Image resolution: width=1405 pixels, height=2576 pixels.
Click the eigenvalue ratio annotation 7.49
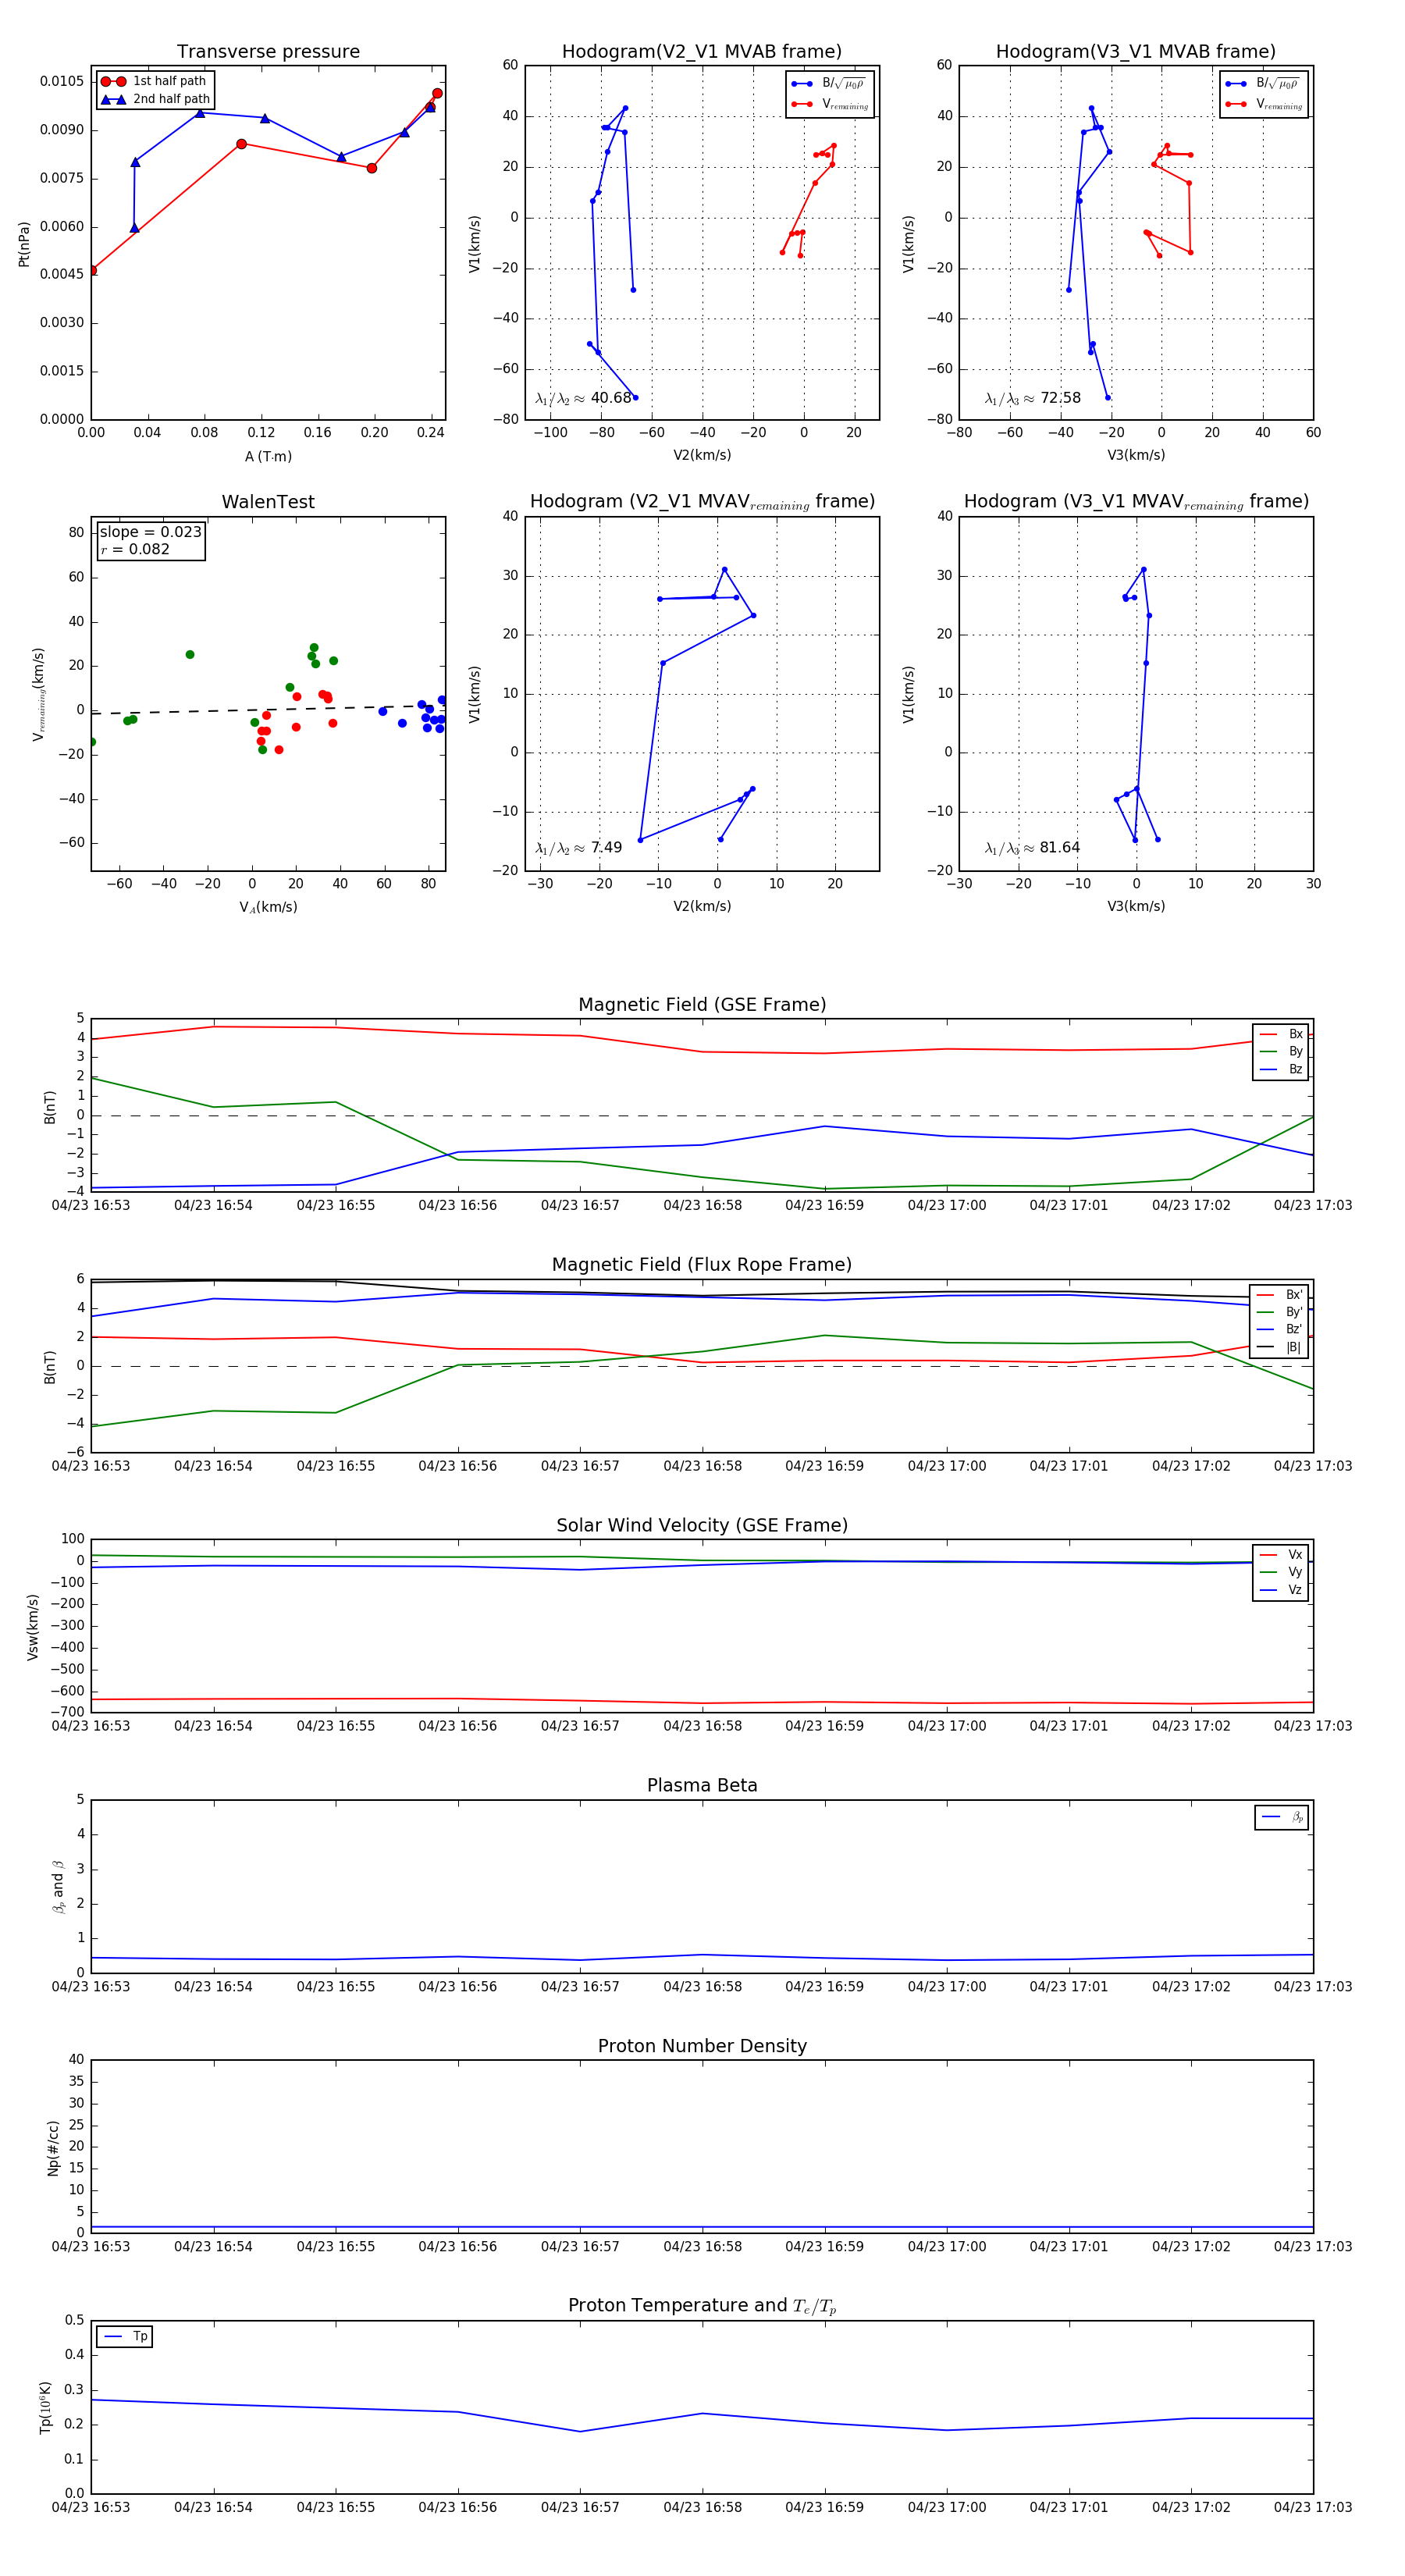[578, 848]
